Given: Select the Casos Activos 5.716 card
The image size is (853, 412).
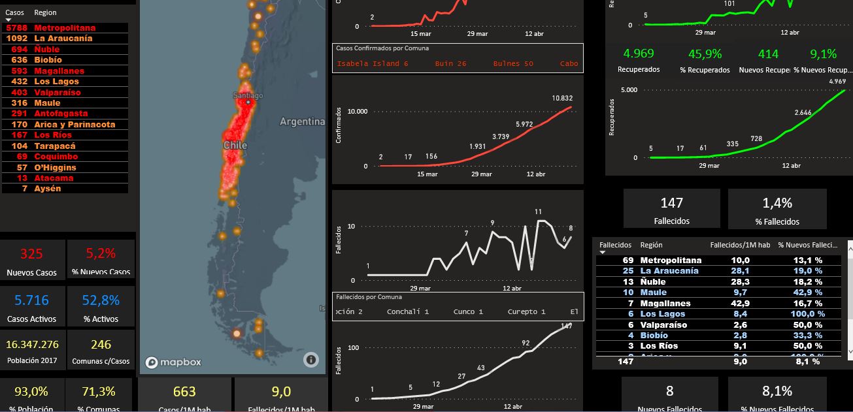Looking at the screenshot, I should coord(32,306).
